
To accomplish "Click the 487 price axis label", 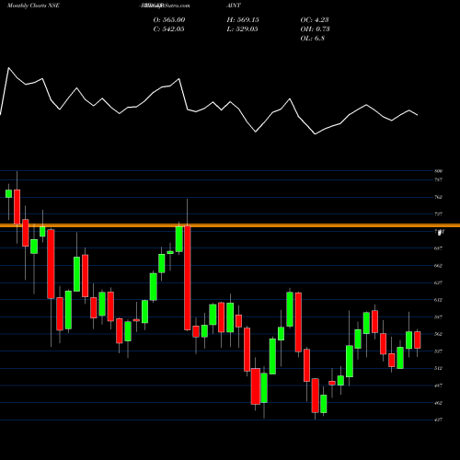I will [439, 385].
